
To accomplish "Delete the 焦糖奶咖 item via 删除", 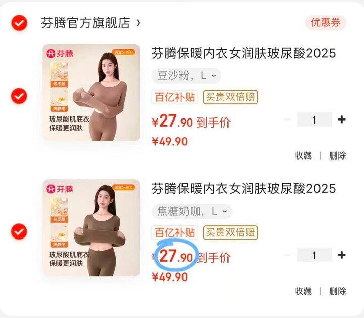I will (x=338, y=291).
